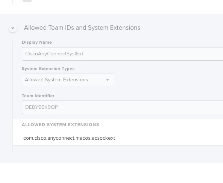This screenshot has height=183, width=223.
Task: Open the System Extension Types dropdown arrow
Action: pos(108,80)
